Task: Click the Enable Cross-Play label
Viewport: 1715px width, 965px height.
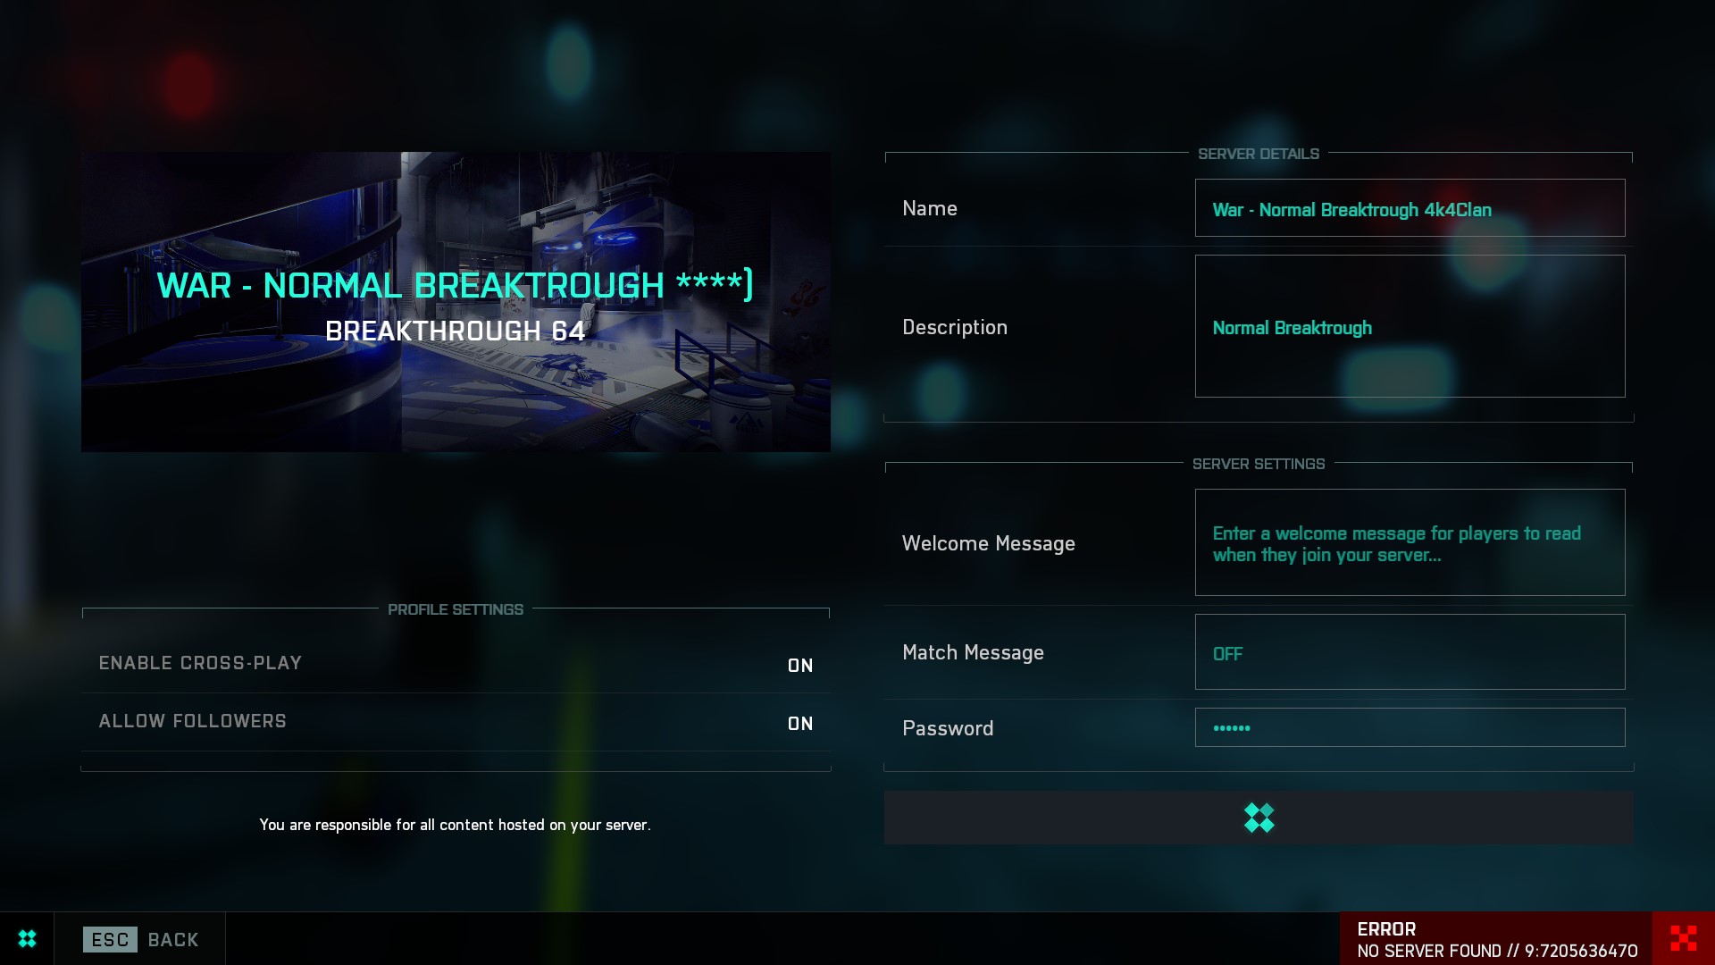Action: (x=200, y=663)
